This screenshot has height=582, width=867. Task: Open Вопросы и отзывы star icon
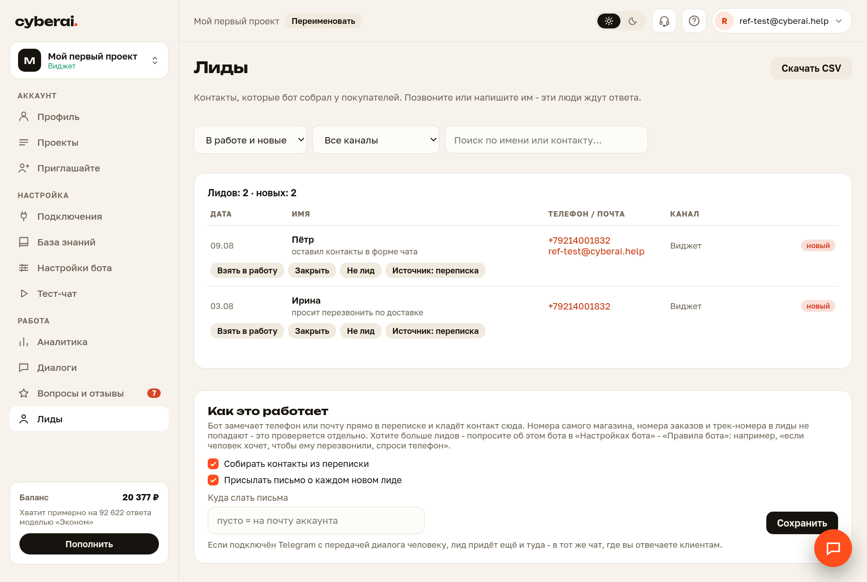(24, 393)
